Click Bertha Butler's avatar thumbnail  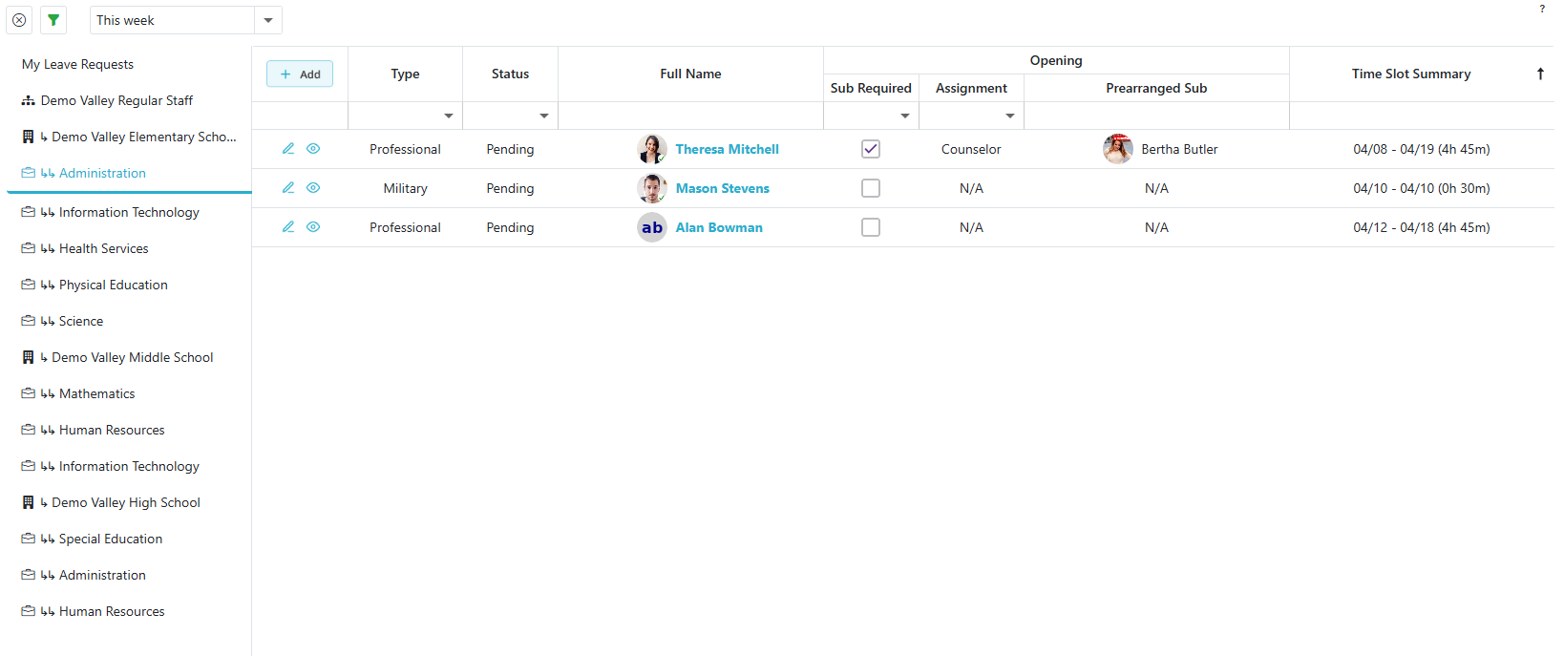click(1117, 149)
